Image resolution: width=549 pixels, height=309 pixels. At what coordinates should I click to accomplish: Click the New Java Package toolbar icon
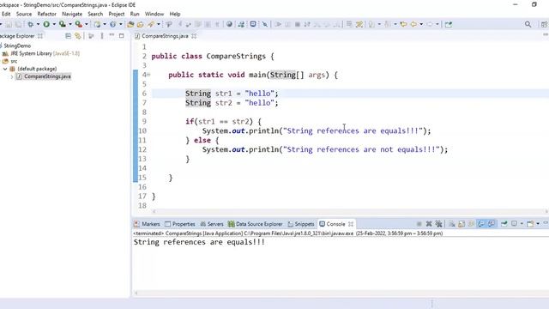[x=97, y=24]
